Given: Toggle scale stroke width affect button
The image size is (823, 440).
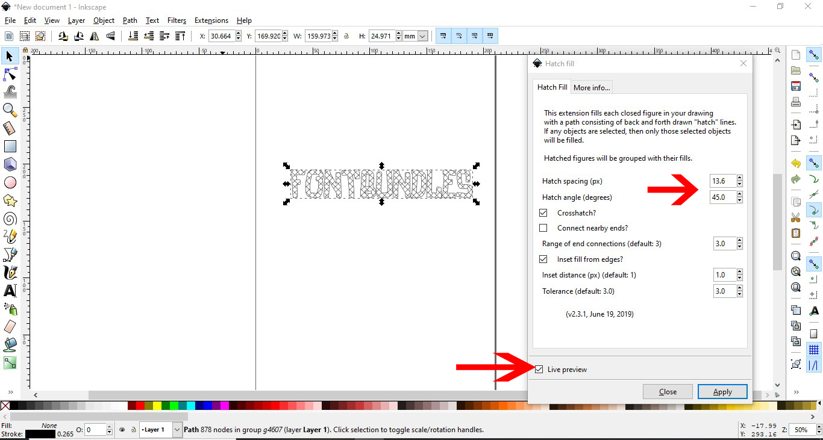Looking at the screenshot, I should pos(443,36).
